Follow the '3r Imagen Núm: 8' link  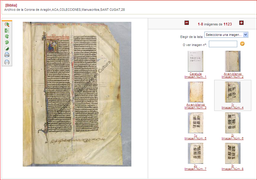232,167
